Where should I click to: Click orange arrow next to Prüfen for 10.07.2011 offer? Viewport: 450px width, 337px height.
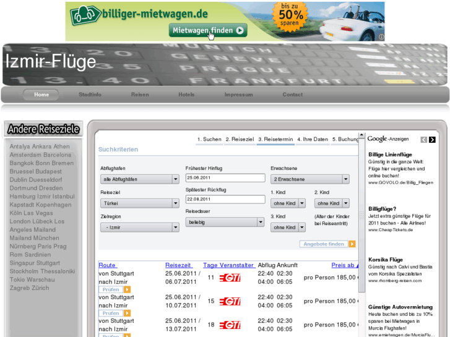127,314
